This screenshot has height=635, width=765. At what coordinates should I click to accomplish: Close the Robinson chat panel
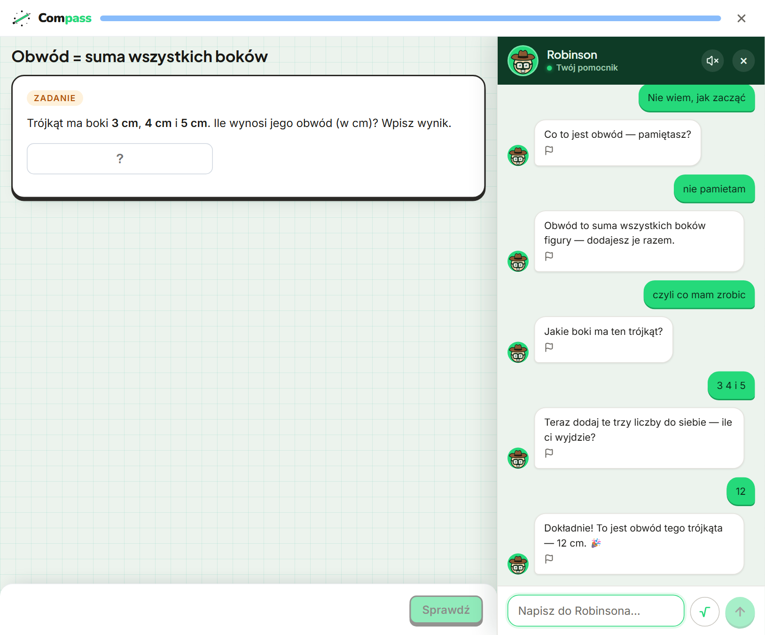[743, 61]
